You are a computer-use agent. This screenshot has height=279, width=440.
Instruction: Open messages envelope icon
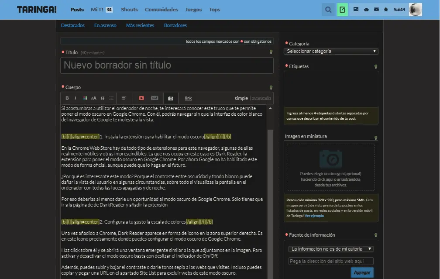click(x=376, y=9)
